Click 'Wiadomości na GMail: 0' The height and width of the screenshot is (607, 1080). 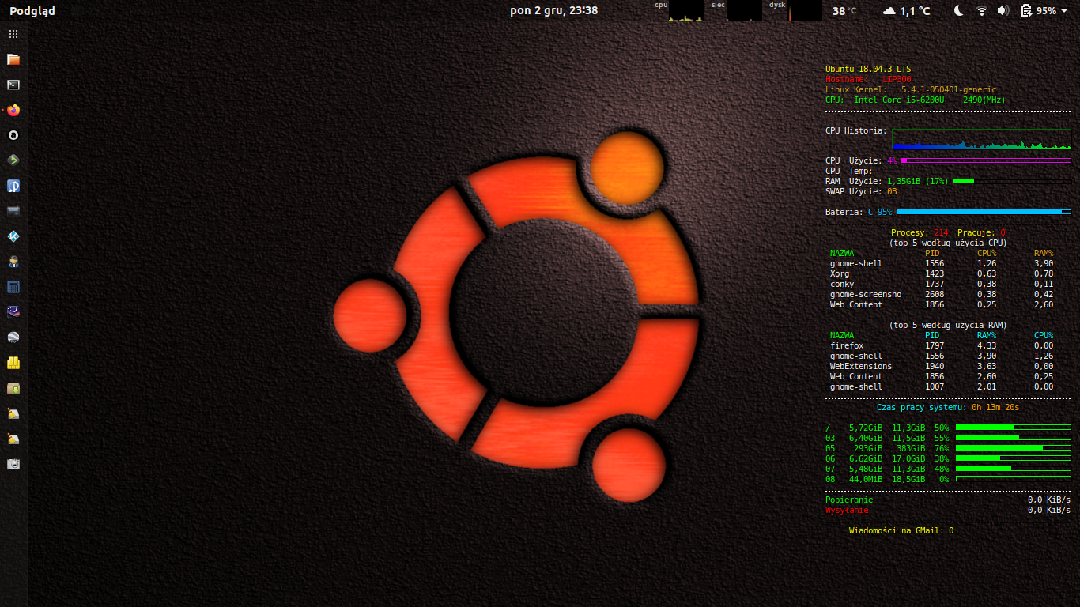[901, 530]
